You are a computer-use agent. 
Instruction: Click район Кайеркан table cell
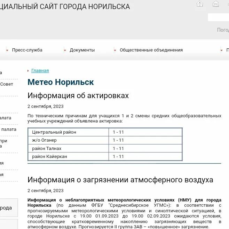coord(68,157)
